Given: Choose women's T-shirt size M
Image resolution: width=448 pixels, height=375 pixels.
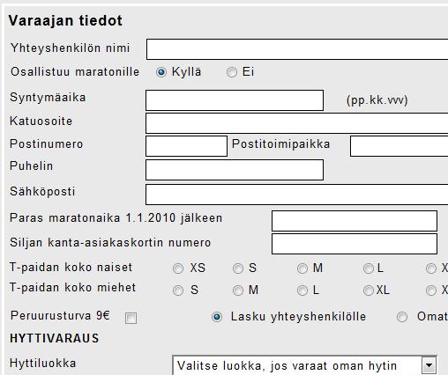Looking at the screenshot, I should [x=302, y=268].
